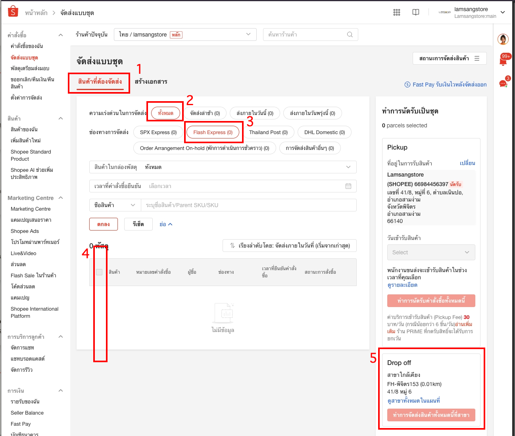Open the notifications bell with 99+ badge
This screenshot has height=436, width=515.
click(503, 61)
